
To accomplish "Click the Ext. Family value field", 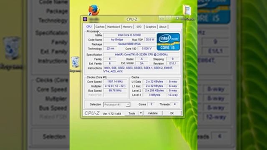I will pos(110,63).
